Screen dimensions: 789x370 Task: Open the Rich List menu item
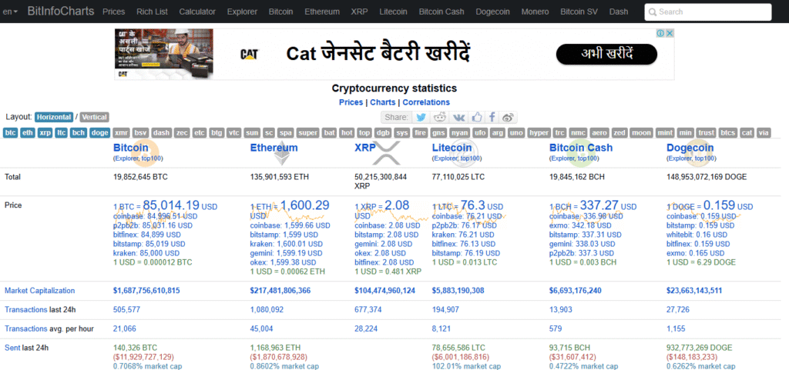[152, 12]
